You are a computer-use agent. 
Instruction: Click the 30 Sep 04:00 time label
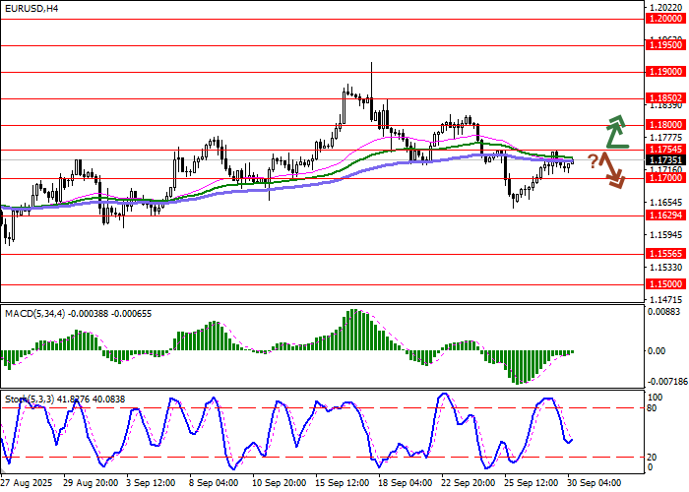[595, 484]
